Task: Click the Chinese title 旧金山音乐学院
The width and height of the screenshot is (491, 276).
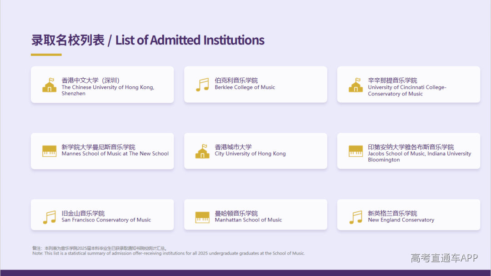Action: [x=83, y=213]
